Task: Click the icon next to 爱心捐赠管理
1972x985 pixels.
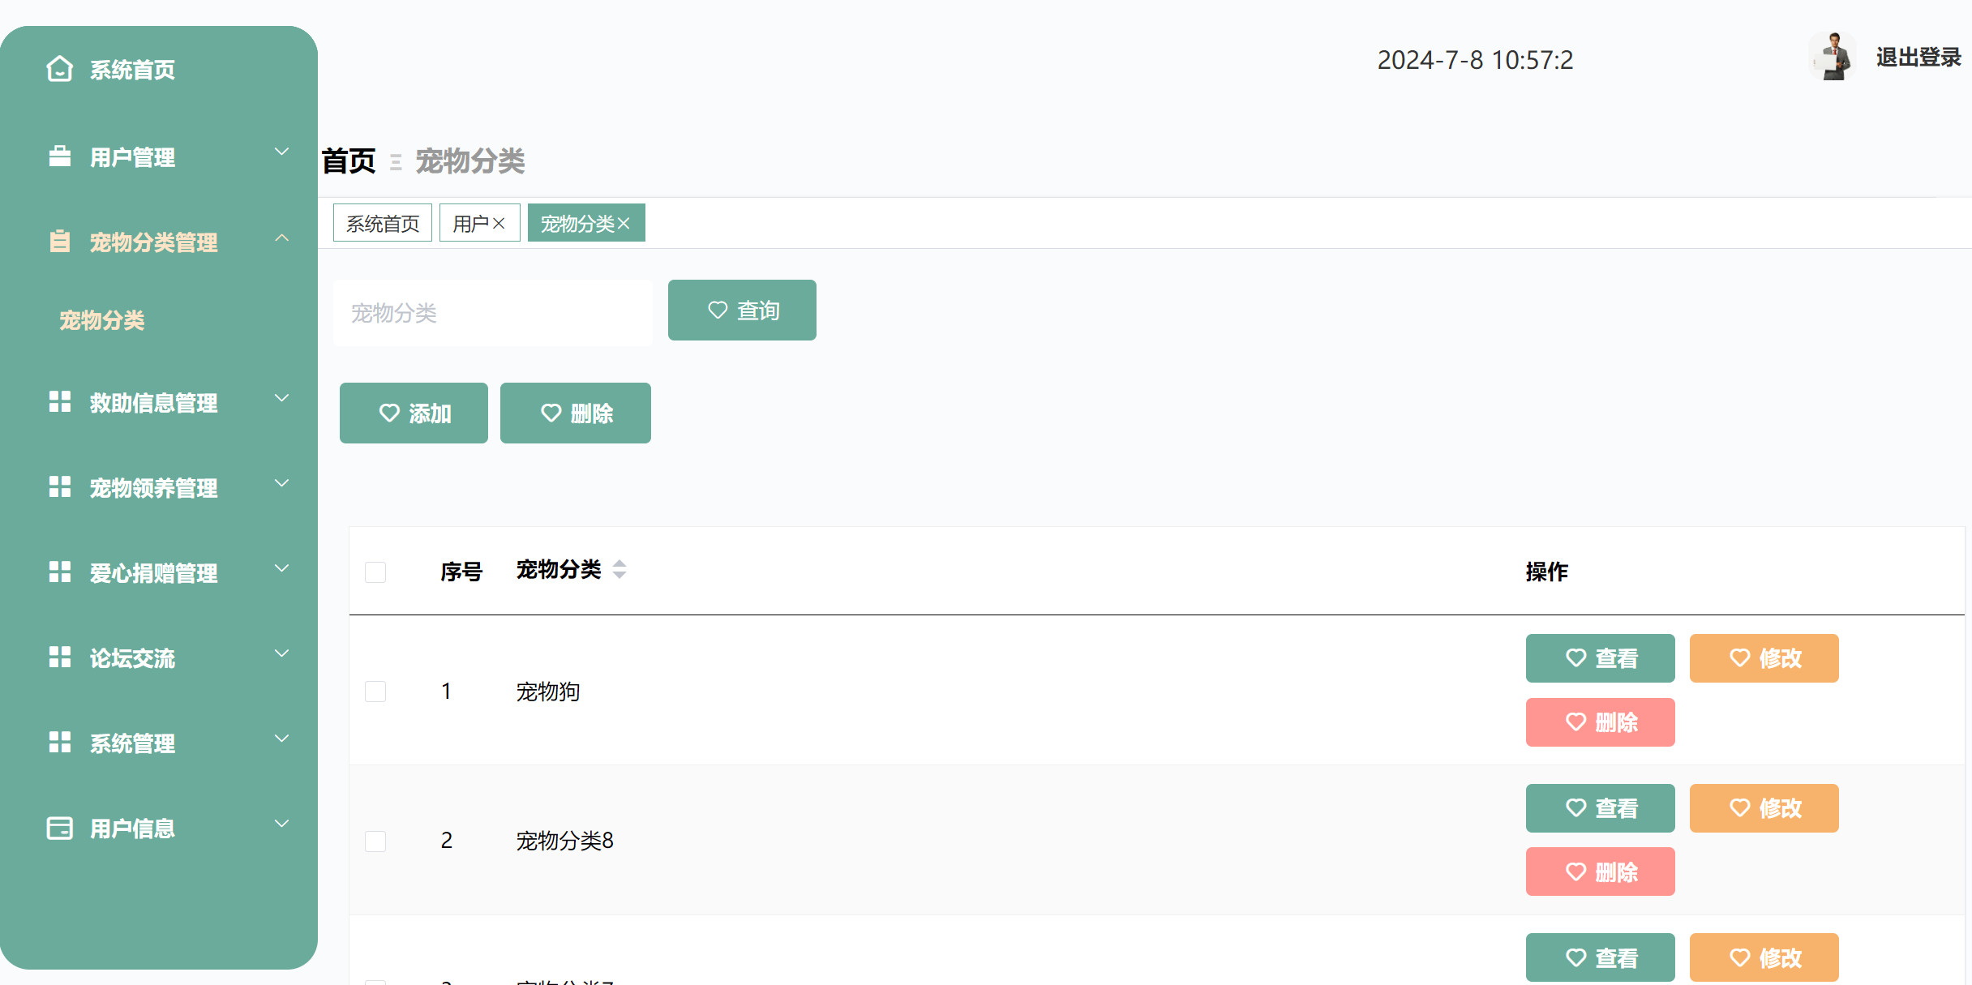Action: (x=58, y=572)
